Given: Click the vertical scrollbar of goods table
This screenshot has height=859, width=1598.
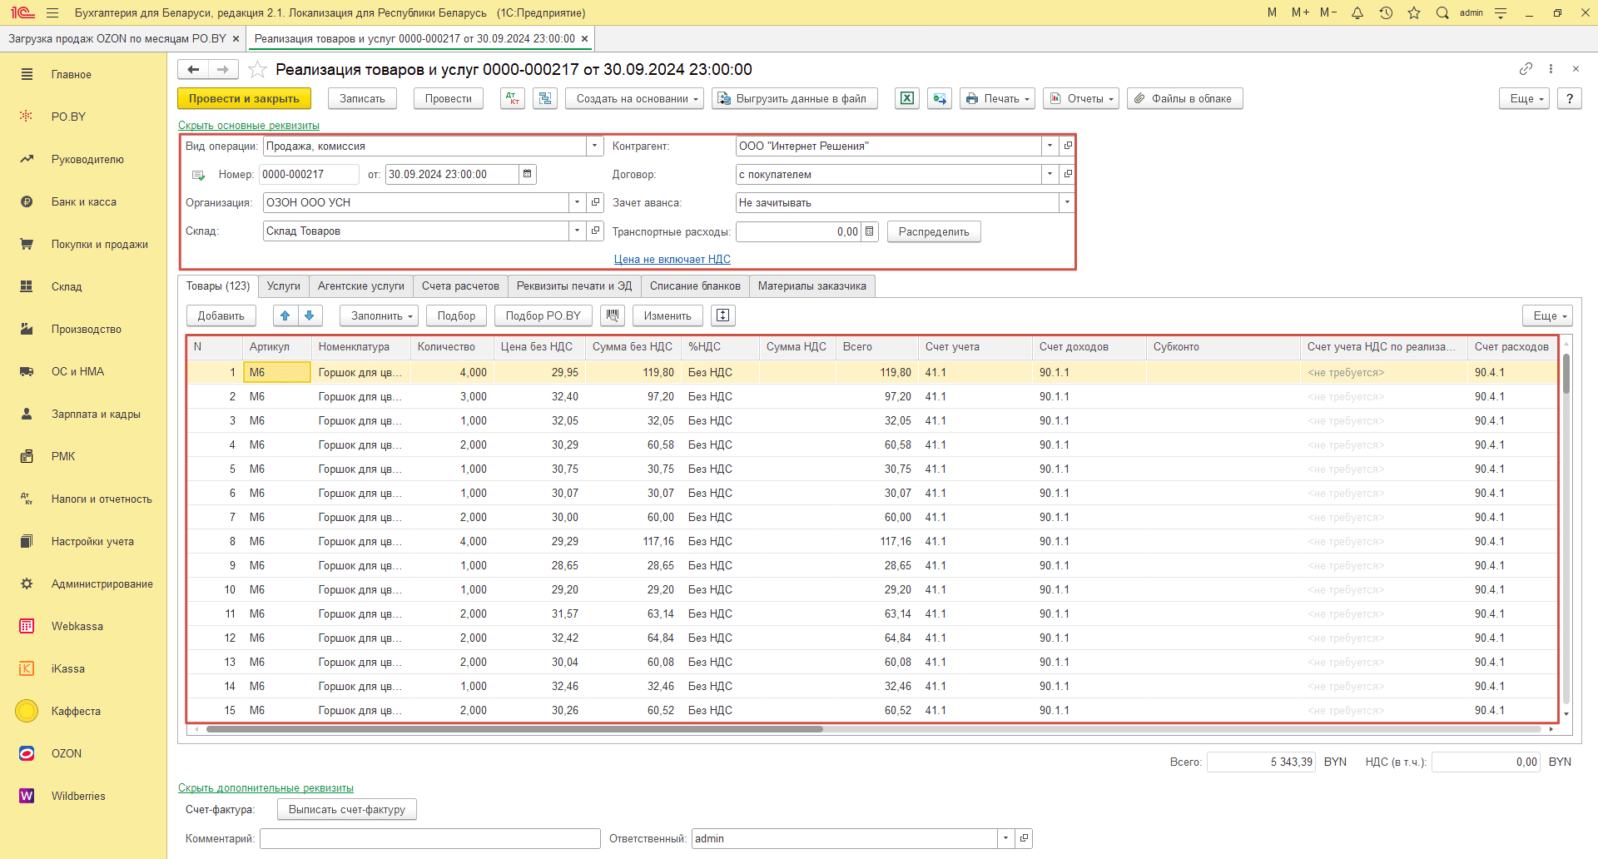Looking at the screenshot, I should [1566, 375].
